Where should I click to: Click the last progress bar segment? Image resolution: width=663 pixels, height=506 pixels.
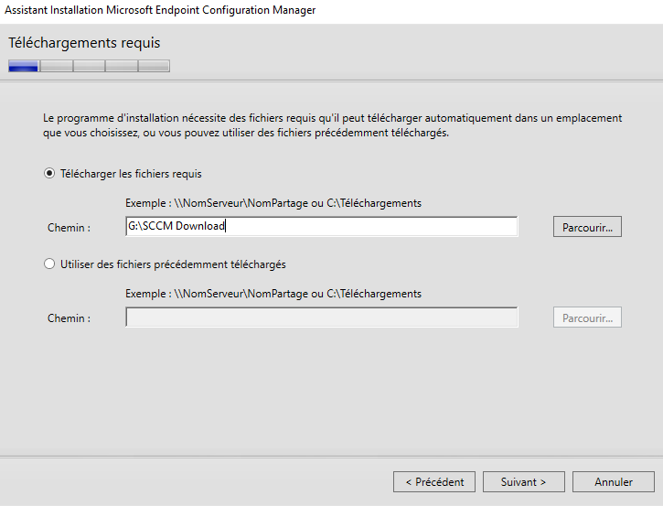(154, 66)
